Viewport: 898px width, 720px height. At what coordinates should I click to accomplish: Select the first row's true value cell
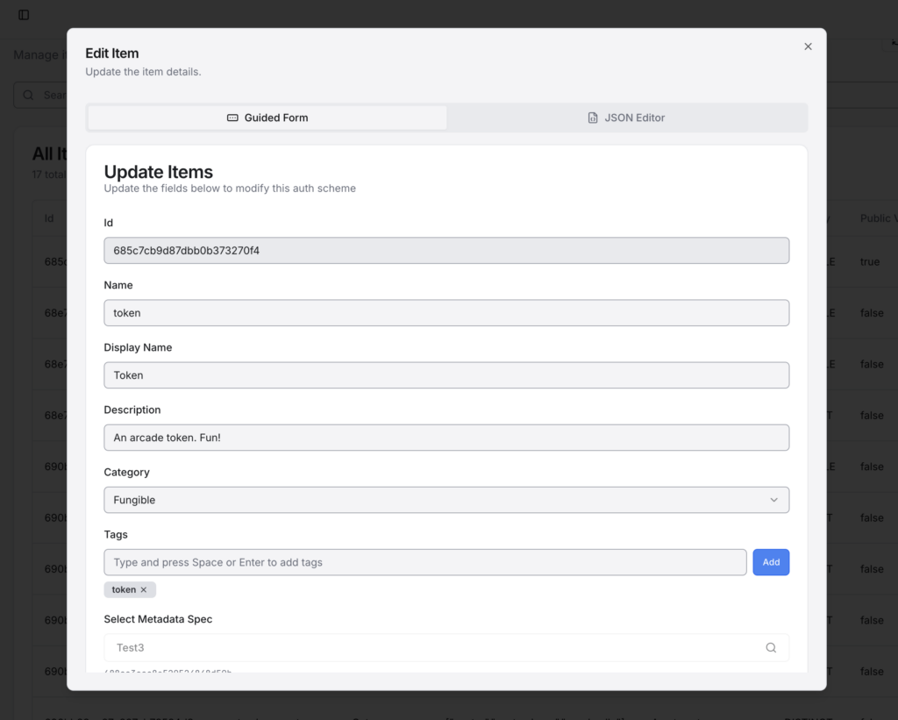(x=869, y=262)
